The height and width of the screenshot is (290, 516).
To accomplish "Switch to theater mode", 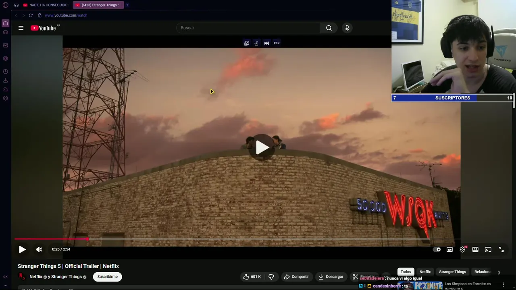I will point(475,249).
